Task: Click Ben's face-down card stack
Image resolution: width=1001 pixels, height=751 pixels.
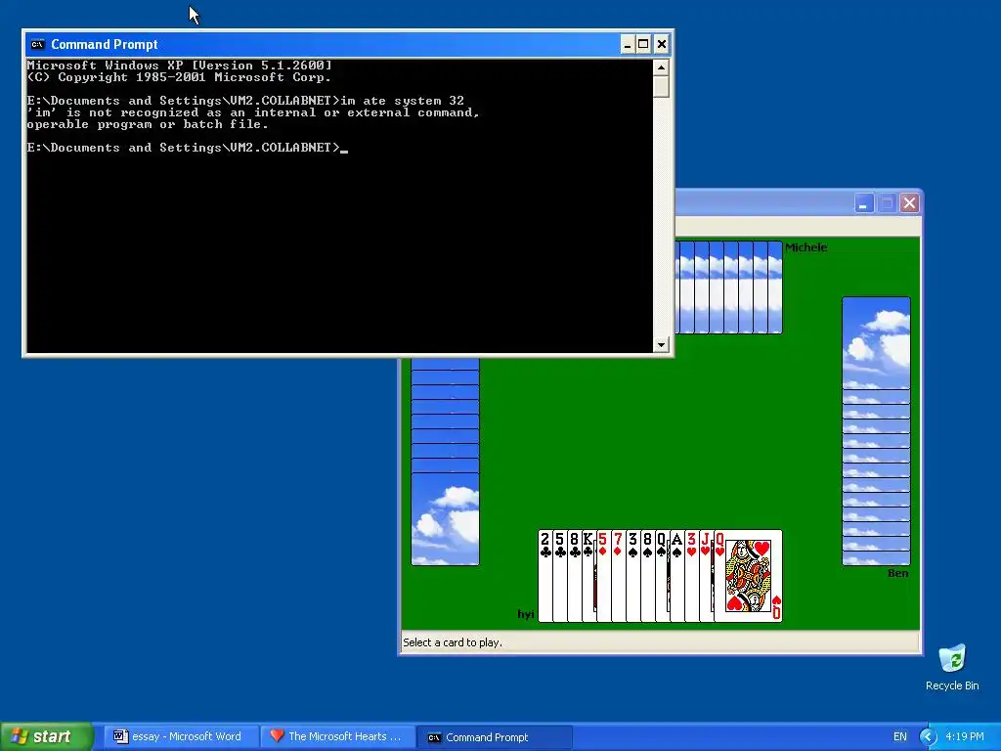Action: pyautogui.click(x=876, y=431)
